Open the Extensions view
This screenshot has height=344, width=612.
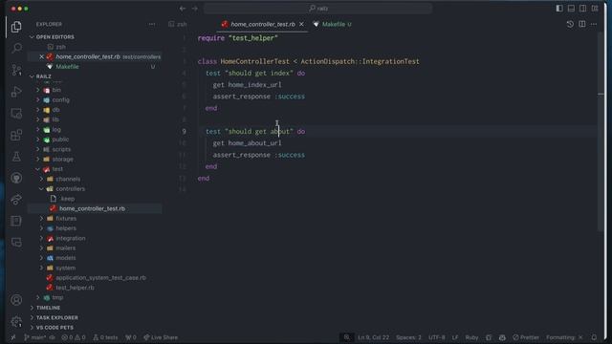click(x=16, y=135)
